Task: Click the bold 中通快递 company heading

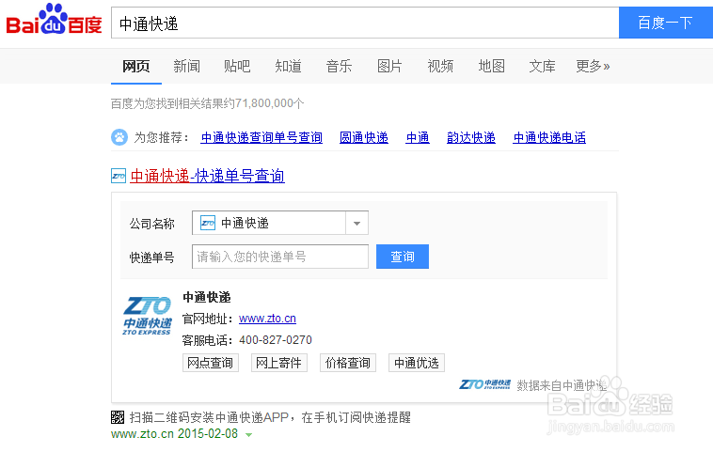Action: (206, 298)
